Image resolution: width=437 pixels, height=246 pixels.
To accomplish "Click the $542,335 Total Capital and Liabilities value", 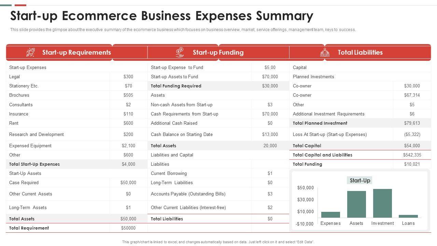I will [412, 155].
